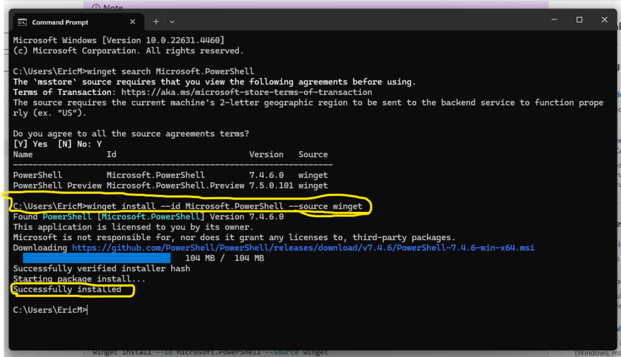Click the last C:\Users\EricM> prompt
This screenshot has width=621, height=357.
click(x=50, y=310)
